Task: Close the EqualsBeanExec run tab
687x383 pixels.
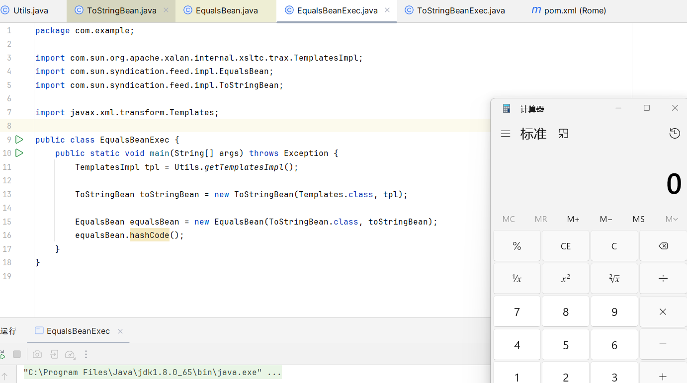Action: click(120, 331)
